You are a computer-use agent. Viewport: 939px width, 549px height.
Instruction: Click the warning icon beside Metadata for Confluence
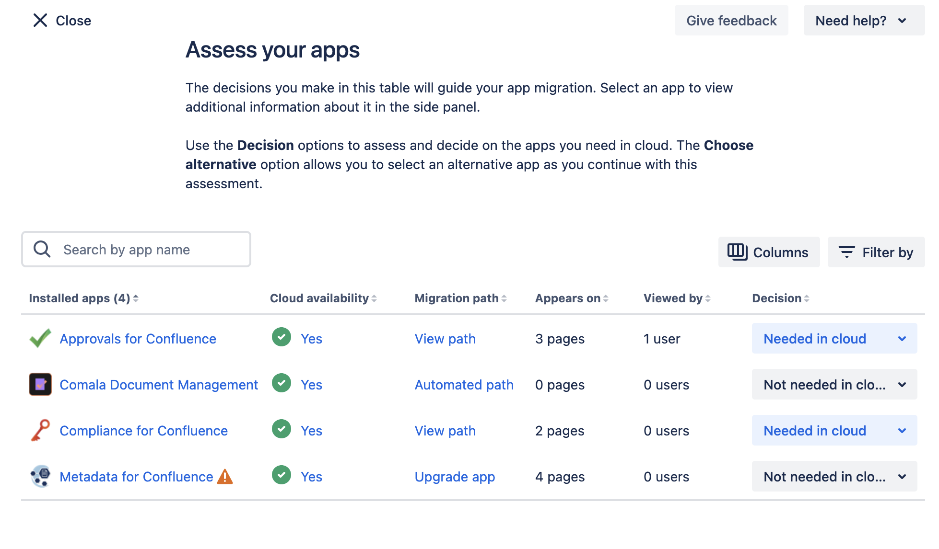point(225,477)
